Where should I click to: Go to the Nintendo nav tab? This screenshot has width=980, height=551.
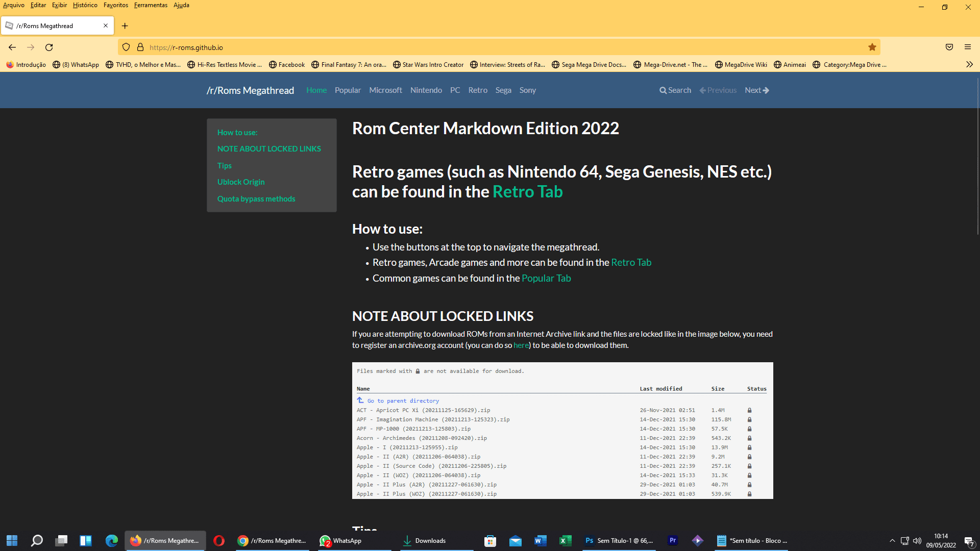(x=426, y=90)
